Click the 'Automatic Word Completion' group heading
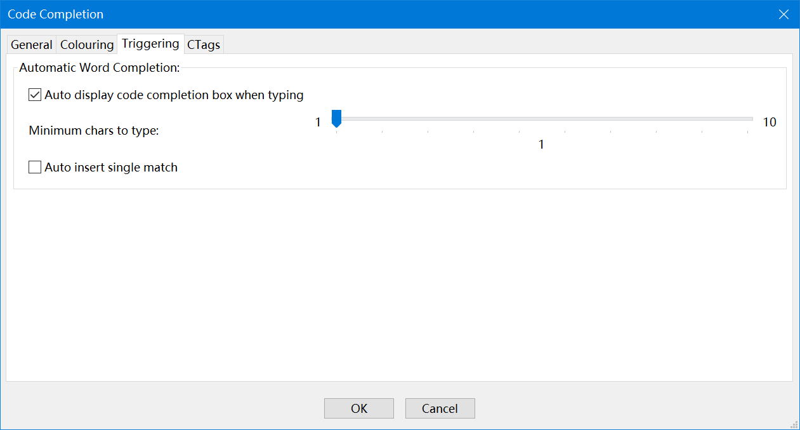The height and width of the screenshot is (430, 800). pos(100,67)
